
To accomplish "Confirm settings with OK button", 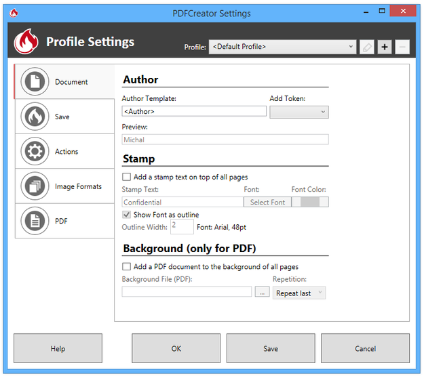I will [176, 348].
